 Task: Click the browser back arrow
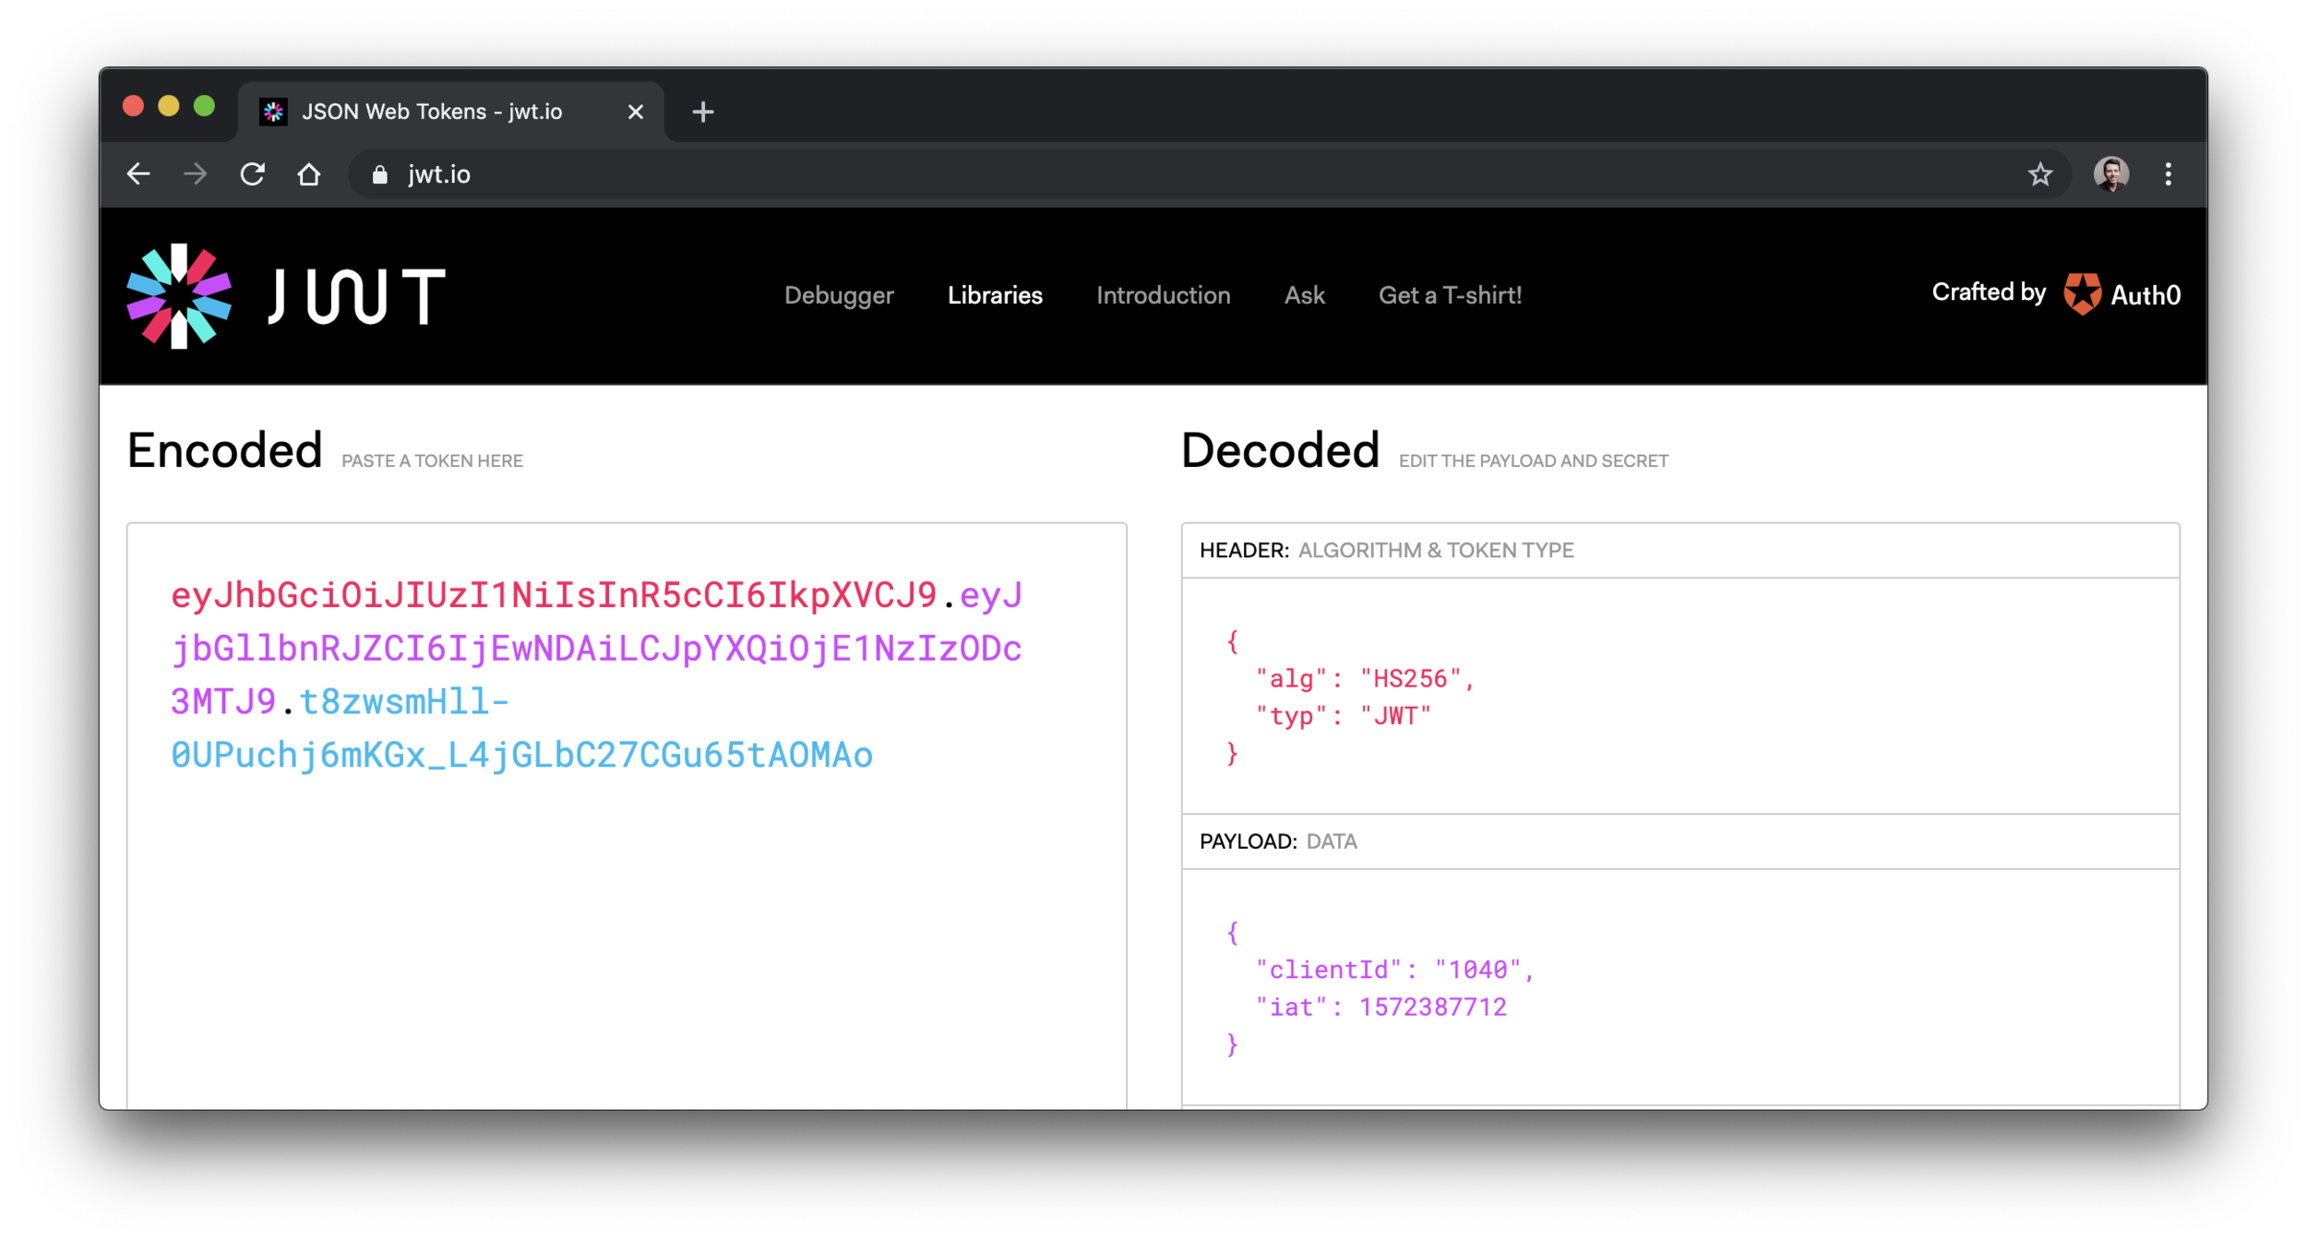click(138, 174)
